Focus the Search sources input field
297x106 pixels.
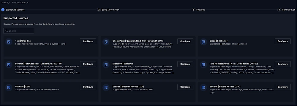click(19, 31)
